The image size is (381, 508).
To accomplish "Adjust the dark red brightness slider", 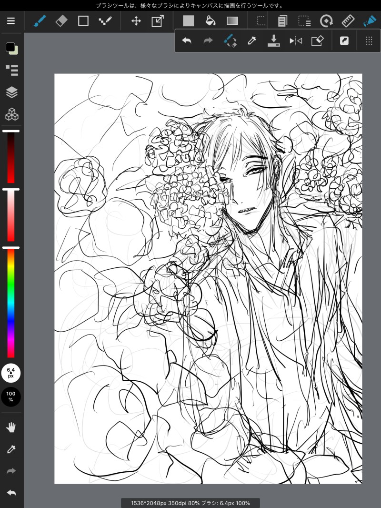I will 11,157.
